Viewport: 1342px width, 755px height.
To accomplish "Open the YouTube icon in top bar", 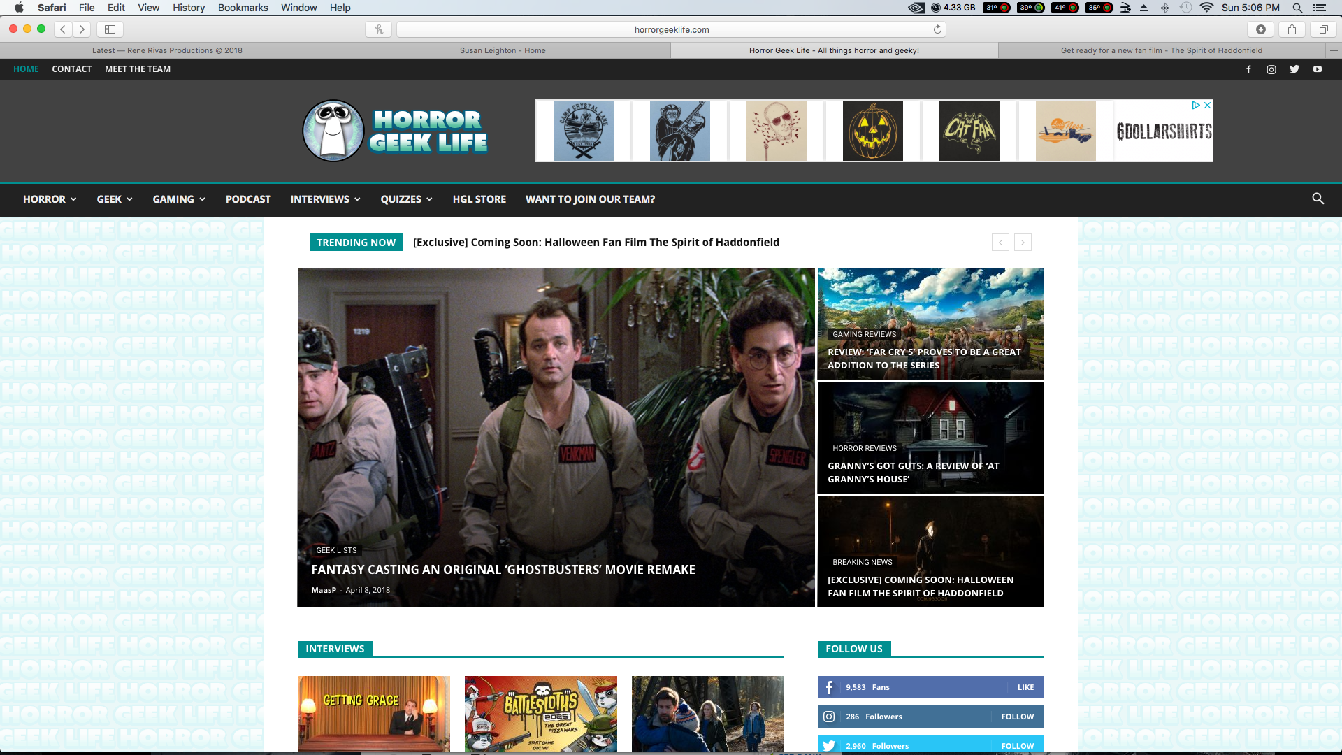I will (1318, 69).
